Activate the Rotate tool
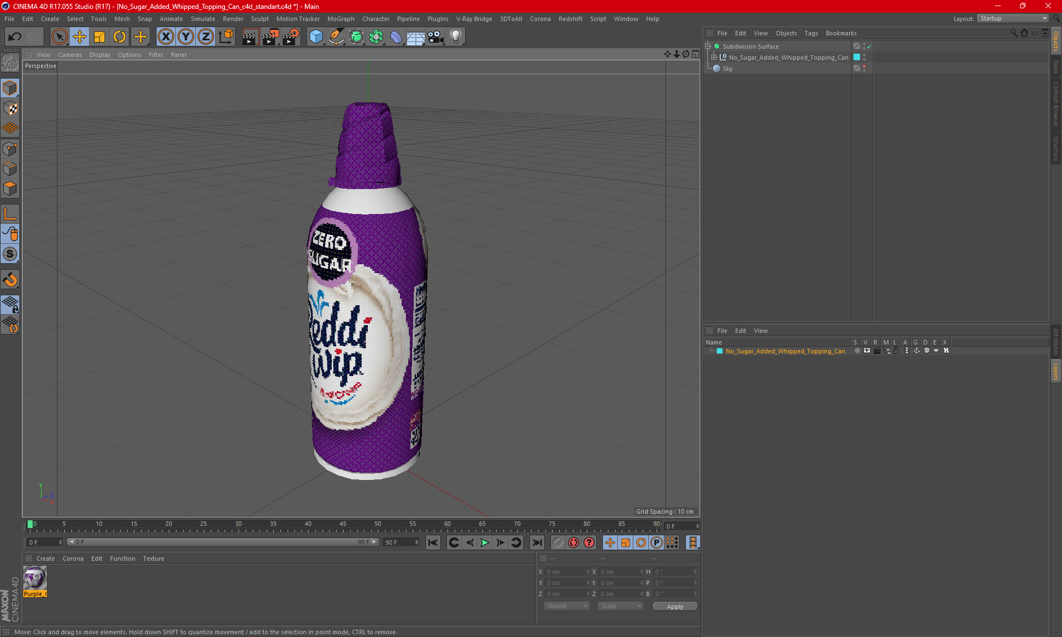This screenshot has width=1062, height=637. [x=119, y=37]
